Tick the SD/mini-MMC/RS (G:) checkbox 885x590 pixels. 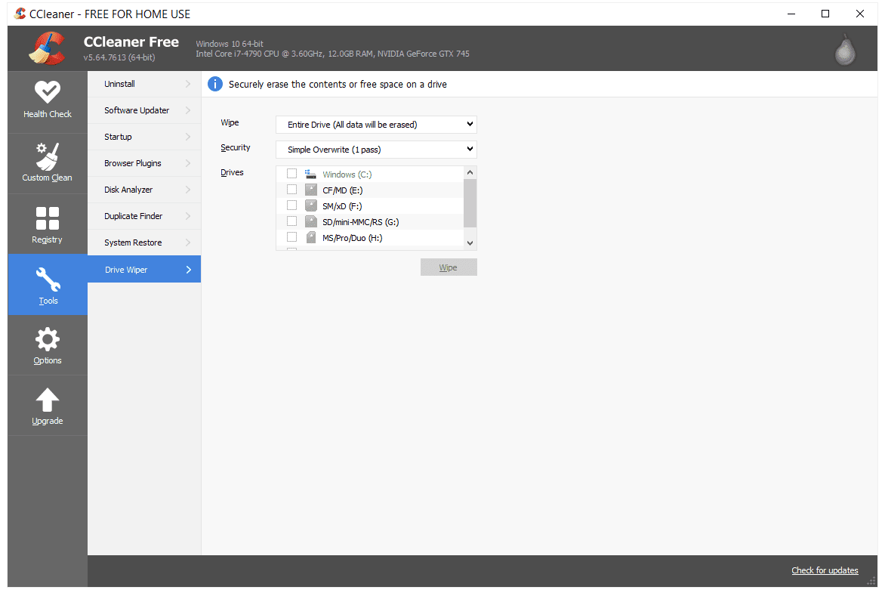click(291, 221)
